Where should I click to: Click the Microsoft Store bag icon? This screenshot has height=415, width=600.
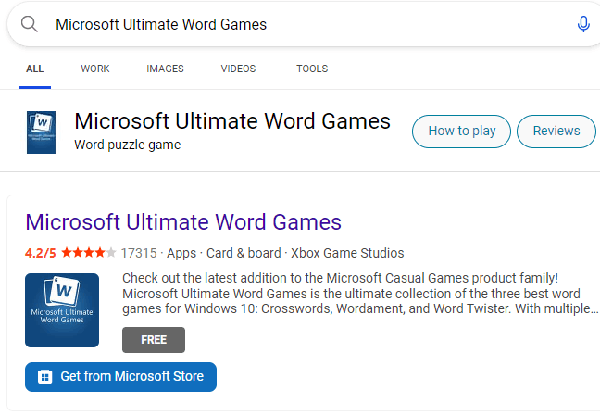pos(44,377)
